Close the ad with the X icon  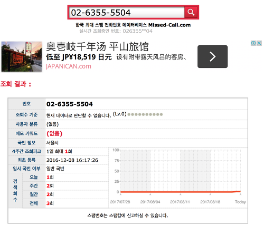tap(259, 43)
